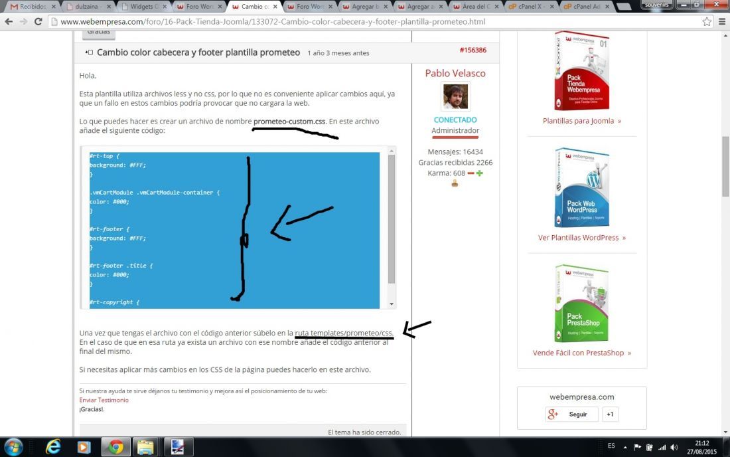Show hidden tray icons with the arrow
This screenshot has width=730, height=457.
click(625, 448)
